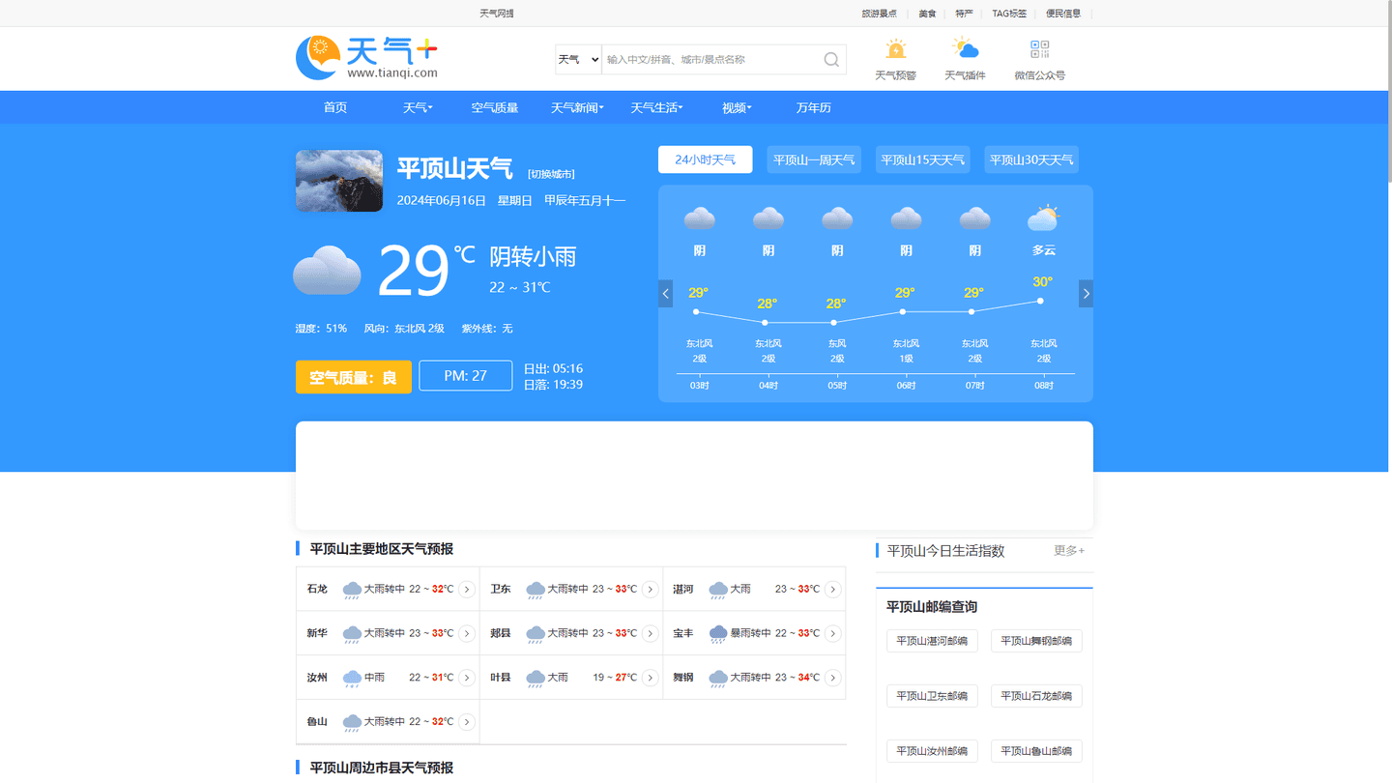Click the arrow icon in the 湛河 row
1392x783 pixels.
pyautogui.click(x=833, y=590)
